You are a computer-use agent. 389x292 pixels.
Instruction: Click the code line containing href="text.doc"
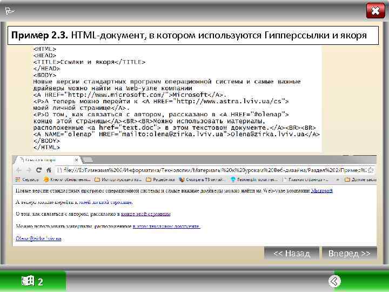pos(175,128)
